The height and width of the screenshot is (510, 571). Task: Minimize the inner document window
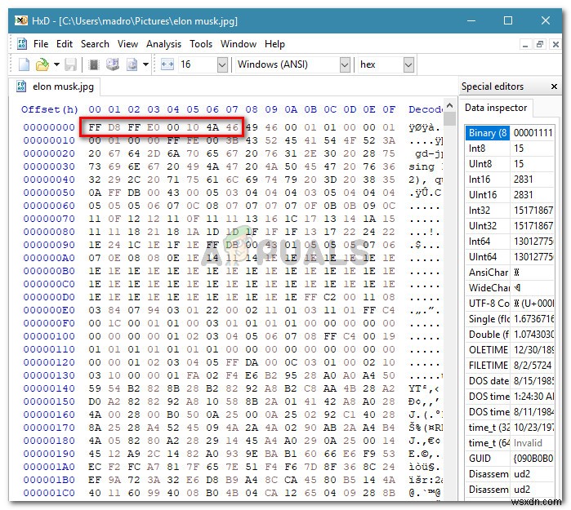524,45
